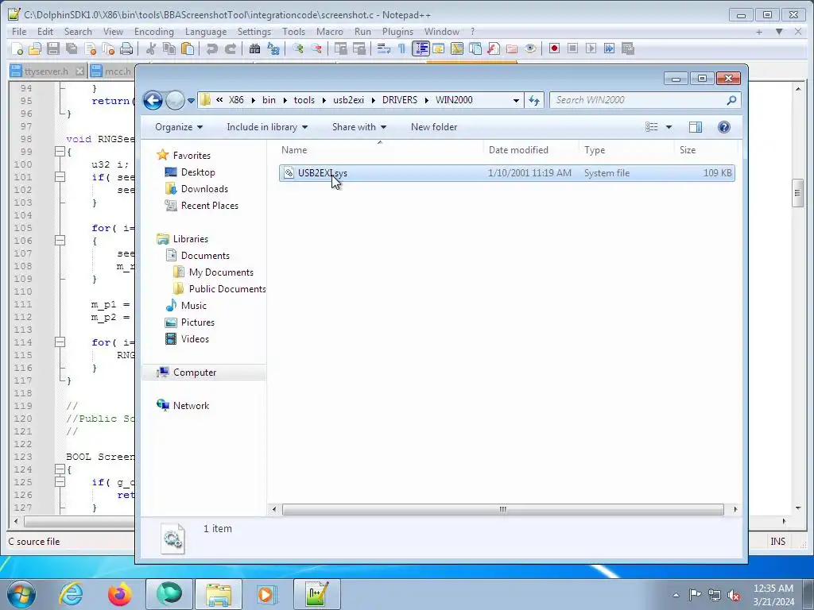
Task: Click the Zoom Out icon in Notepad++
Action: pyautogui.click(x=316, y=48)
